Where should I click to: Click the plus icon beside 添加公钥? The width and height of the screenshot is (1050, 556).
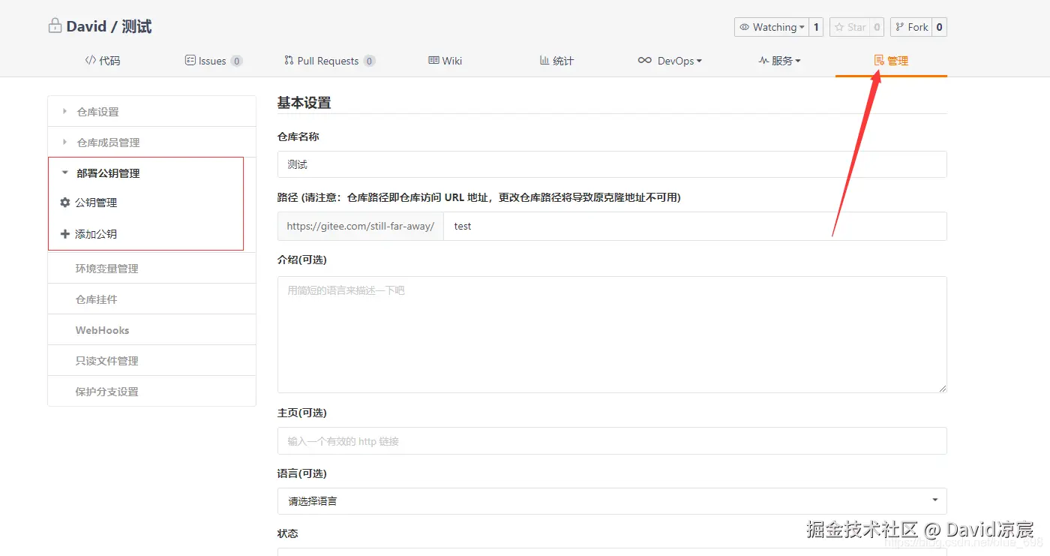coord(65,233)
